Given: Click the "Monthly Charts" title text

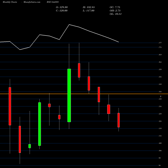Looking at the screenshot, I should [10, 2].
